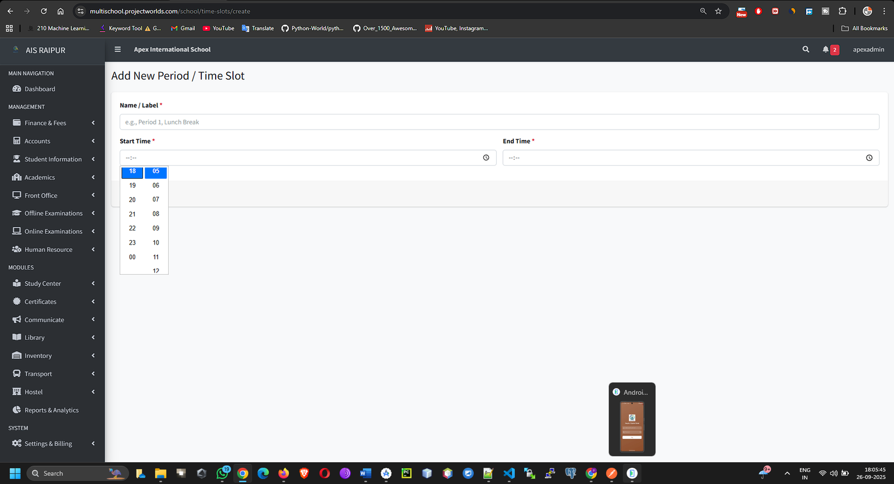Open the header search magnifier icon
Image resolution: width=894 pixels, height=484 pixels.
[x=806, y=50]
